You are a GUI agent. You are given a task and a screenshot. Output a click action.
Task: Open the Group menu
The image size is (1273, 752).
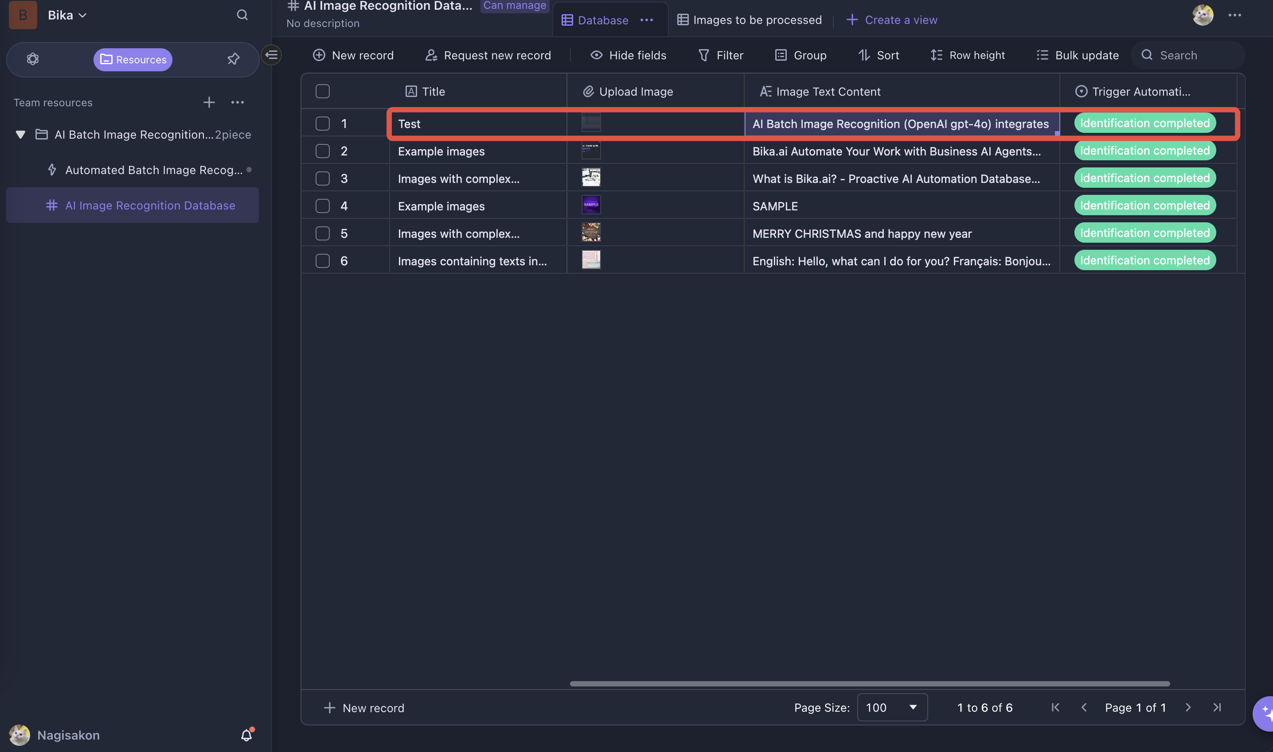(x=801, y=55)
